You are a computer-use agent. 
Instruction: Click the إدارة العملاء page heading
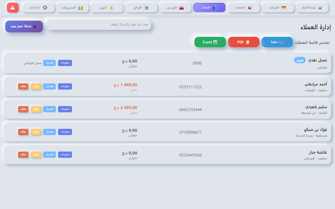click(x=316, y=27)
